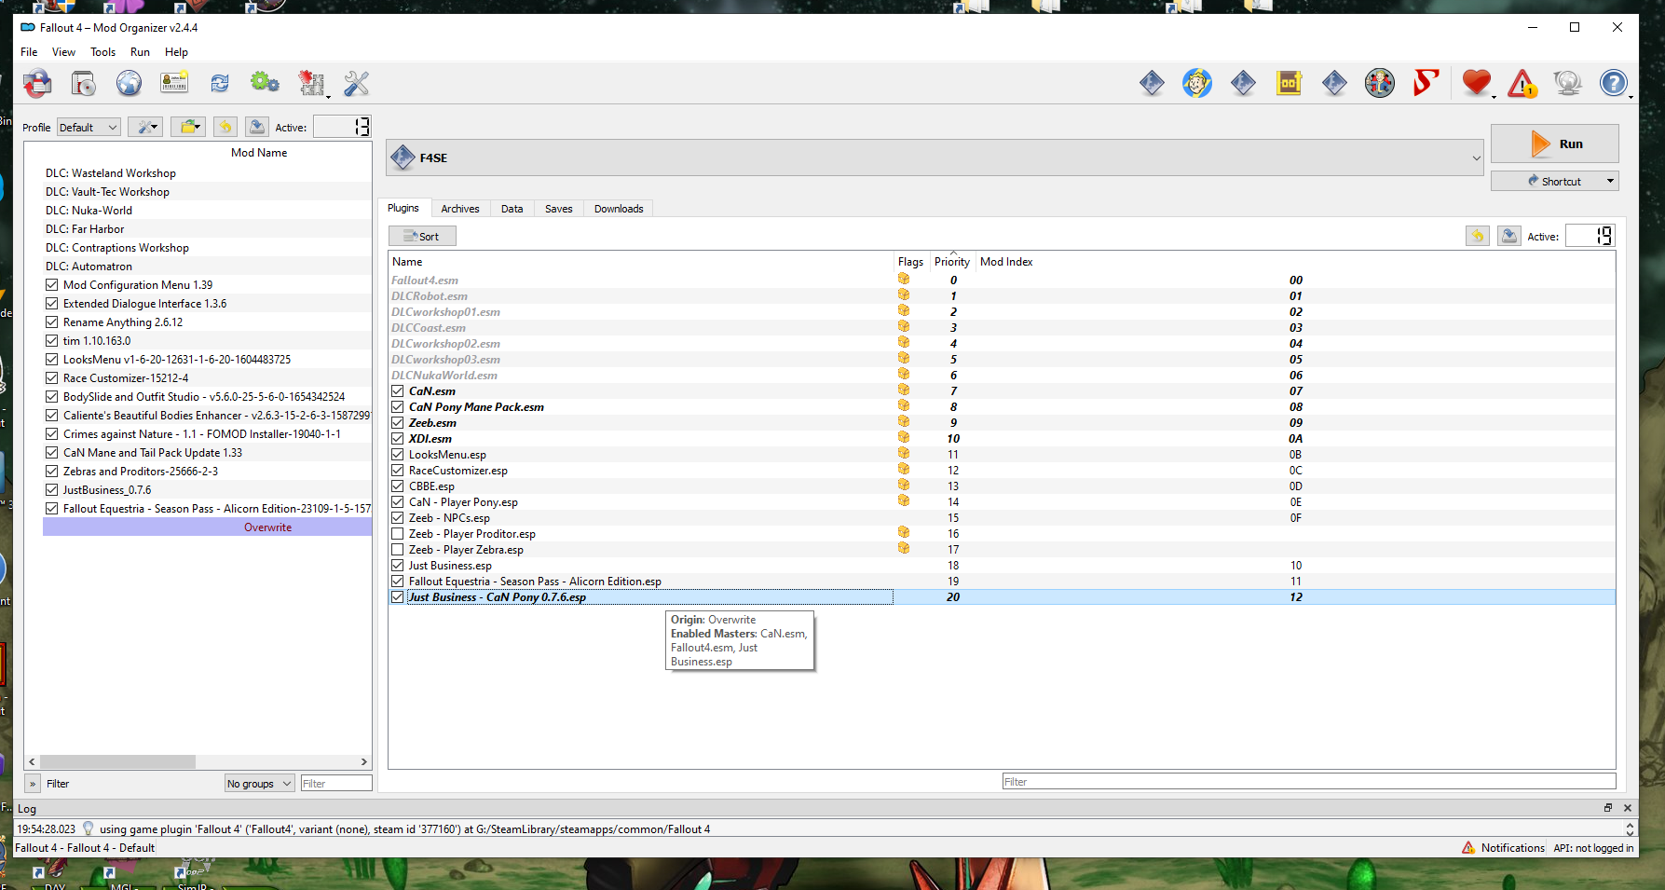1665x890 pixels.
Task: Uncheck Mod Configuration Menu 1.39 mod
Action: 52,285
